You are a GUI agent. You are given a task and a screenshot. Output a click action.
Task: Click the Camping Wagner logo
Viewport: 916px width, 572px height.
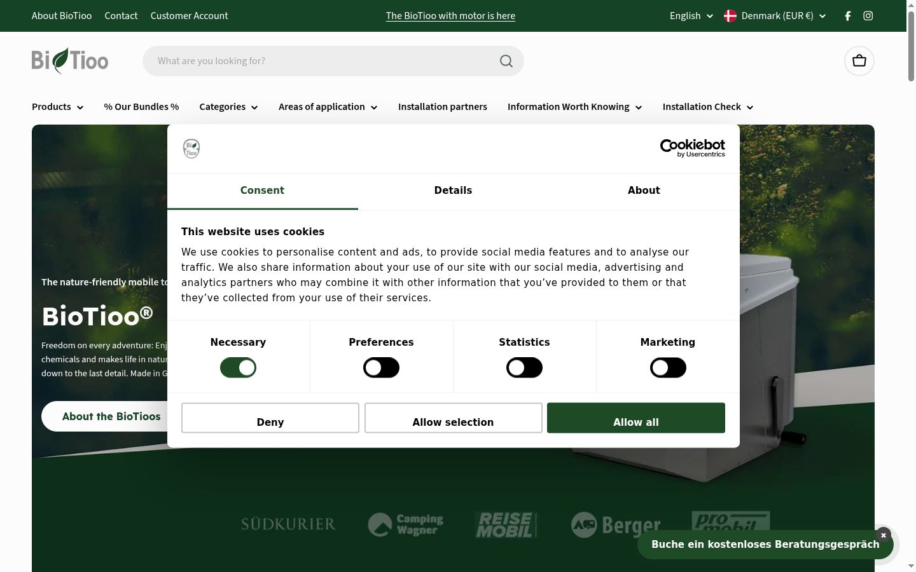pyautogui.click(x=406, y=525)
